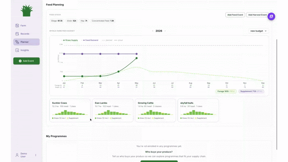Screen dimensions: 288x162
Task: Click the Feed Planning heading
Action: (x=55, y=4)
